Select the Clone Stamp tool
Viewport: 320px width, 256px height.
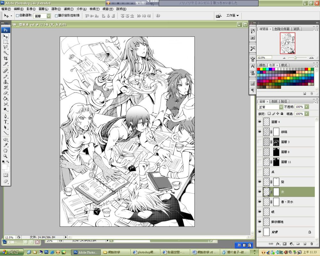coord(5,82)
